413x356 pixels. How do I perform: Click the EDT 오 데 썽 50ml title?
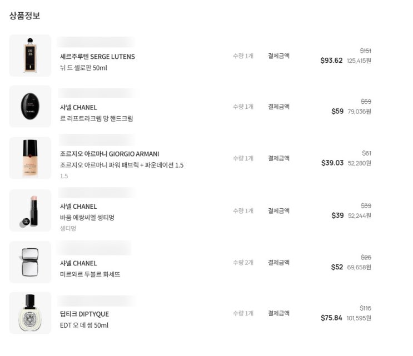click(84, 325)
